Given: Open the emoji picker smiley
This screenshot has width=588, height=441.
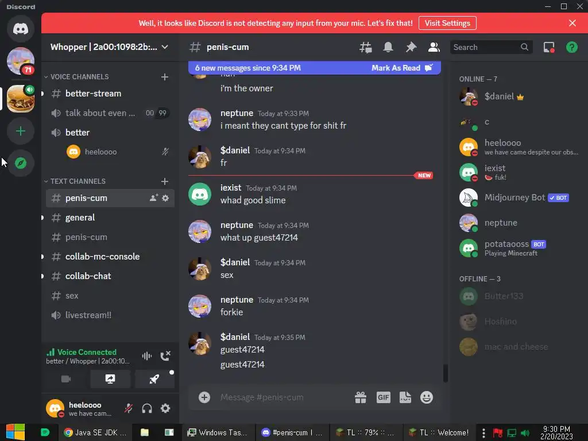Looking at the screenshot, I should [x=427, y=397].
